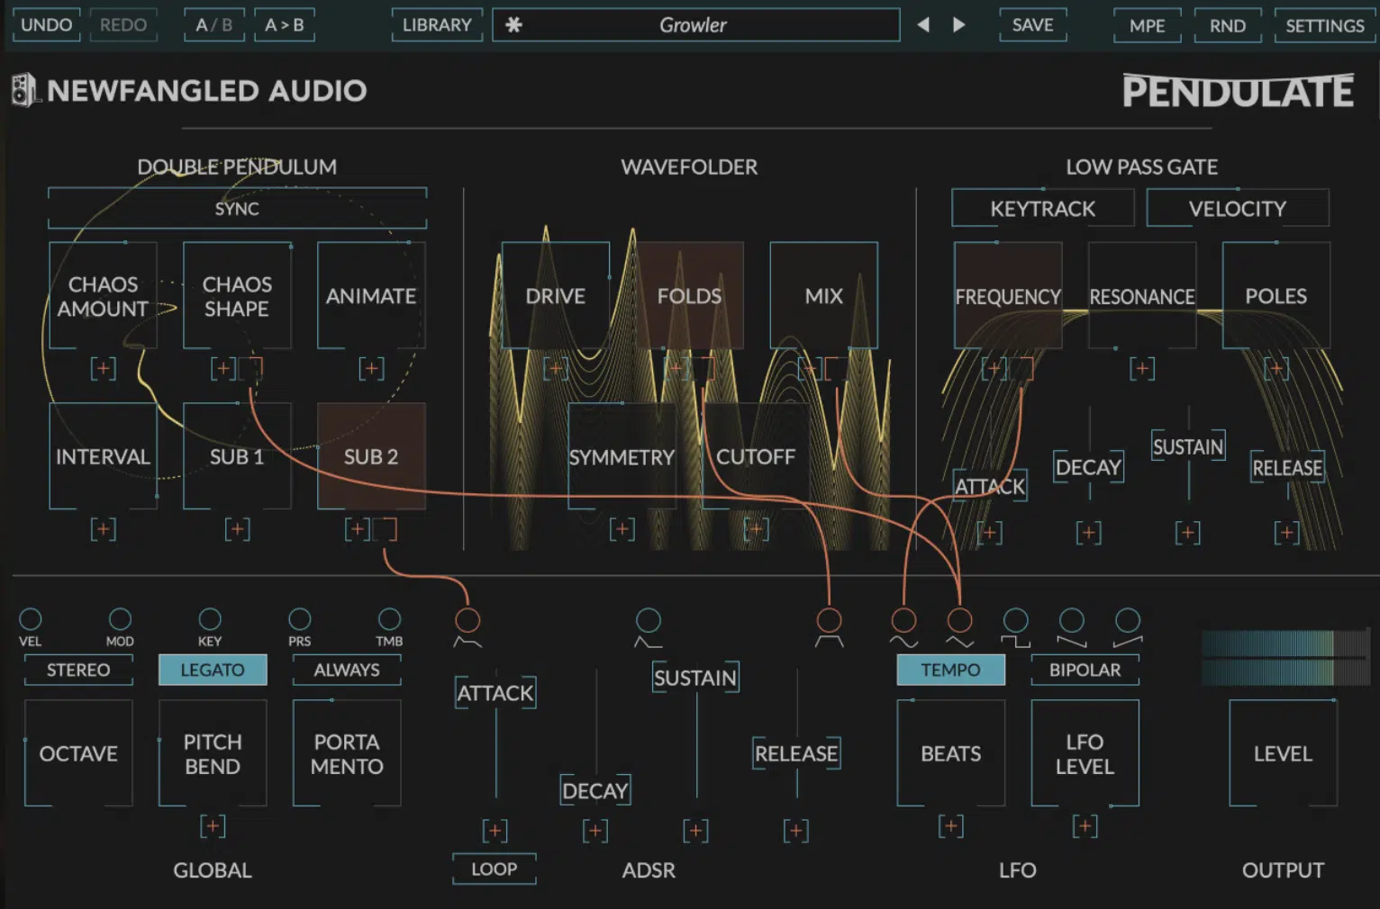1380x909 pixels.
Task: Click the OCTAVE control in Global
Action: pos(78,753)
